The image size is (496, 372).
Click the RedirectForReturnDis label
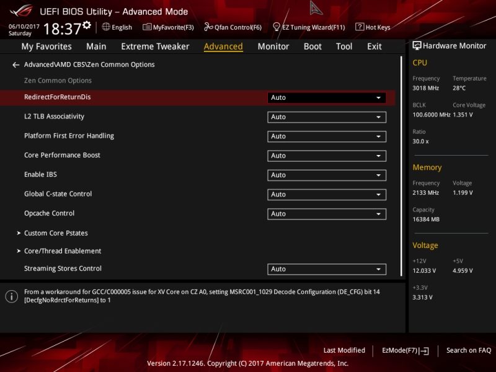pos(57,97)
